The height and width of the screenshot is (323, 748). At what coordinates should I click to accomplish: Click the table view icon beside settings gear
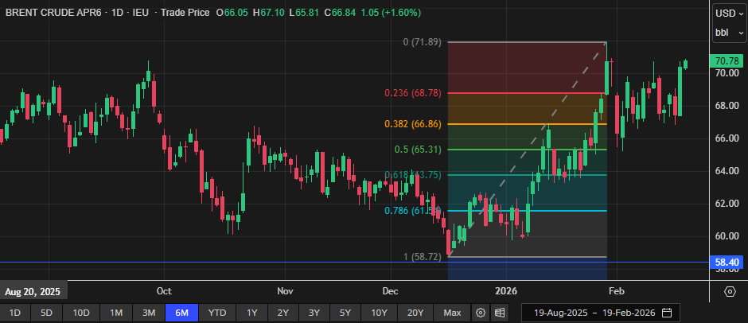(500, 313)
